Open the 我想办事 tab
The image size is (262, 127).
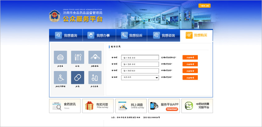pos(99,35)
